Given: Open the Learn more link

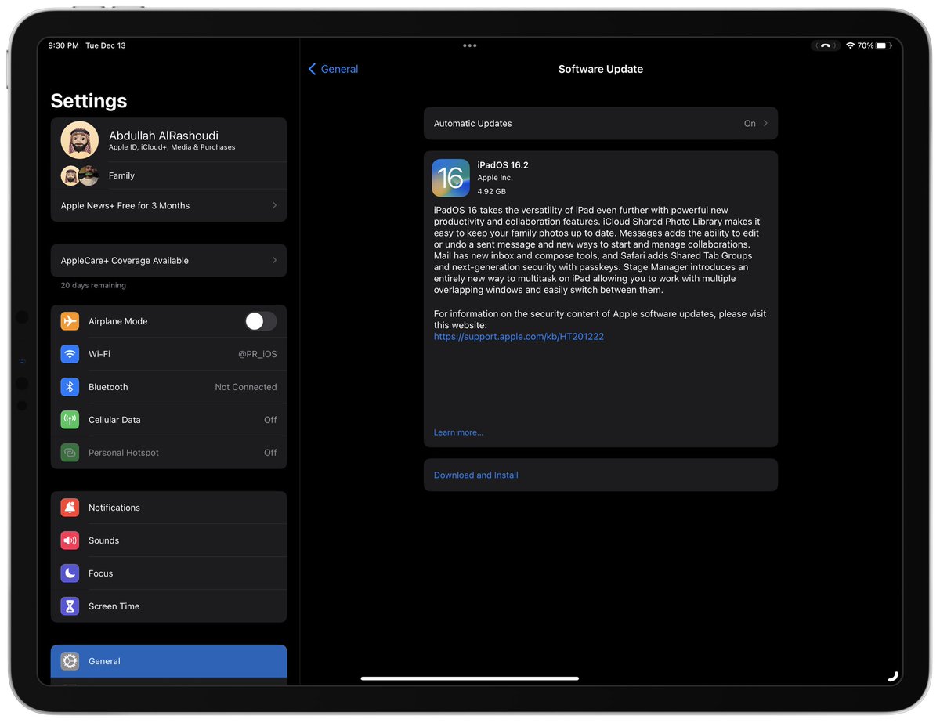Looking at the screenshot, I should (x=458, y=432).
